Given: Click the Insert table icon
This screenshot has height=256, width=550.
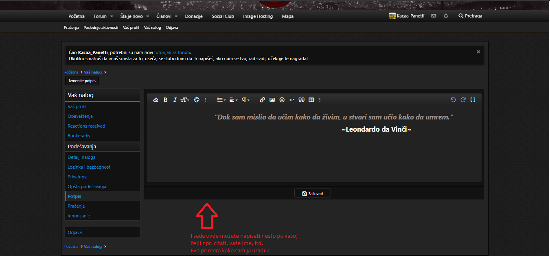Looking at the screenshot, I should (311, 100).
